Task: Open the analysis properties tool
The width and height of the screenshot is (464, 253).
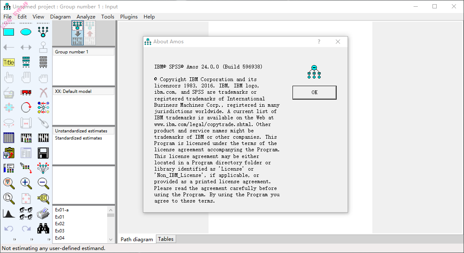Action: 26,138
